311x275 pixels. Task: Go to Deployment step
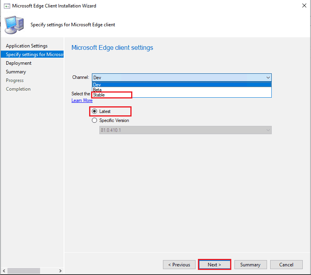click(x=18, y=63)
